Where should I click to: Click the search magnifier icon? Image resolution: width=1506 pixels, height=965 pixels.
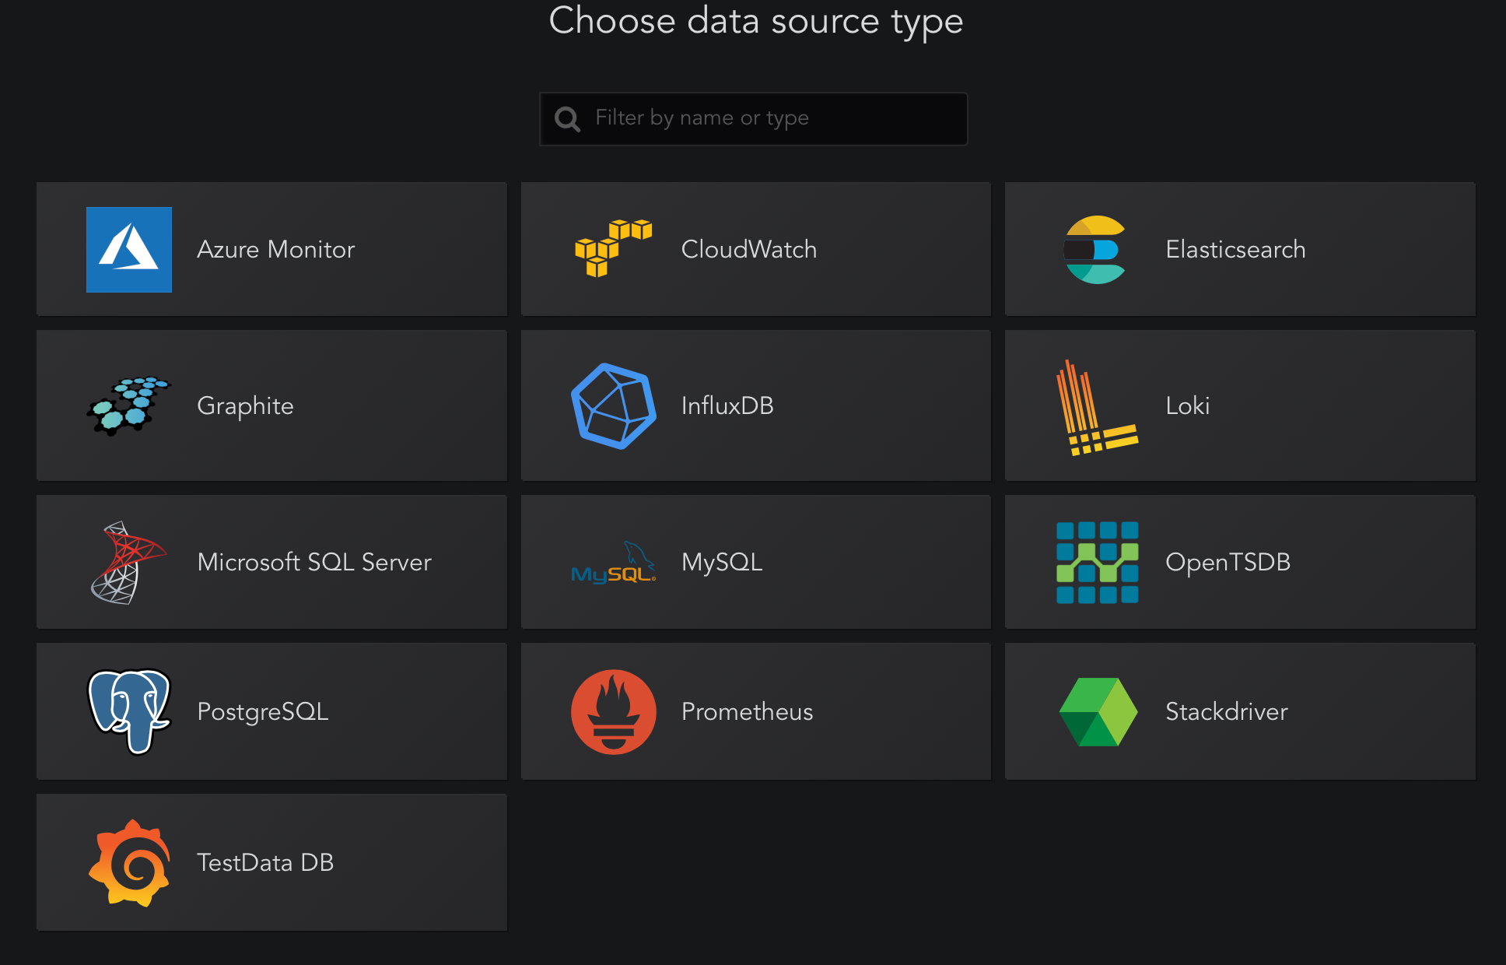(x=567, y=119)
